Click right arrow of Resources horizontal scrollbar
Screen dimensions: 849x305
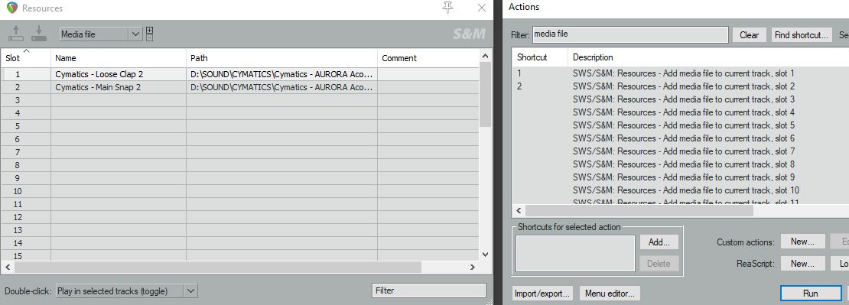[472, 267]
